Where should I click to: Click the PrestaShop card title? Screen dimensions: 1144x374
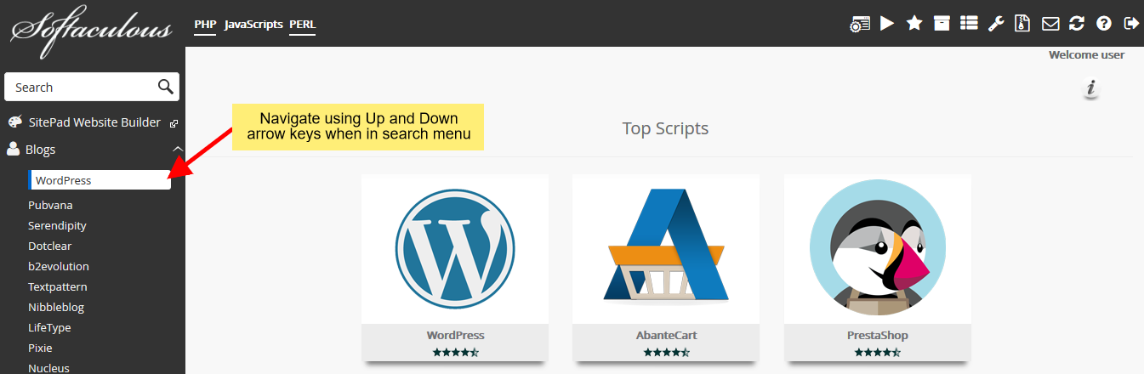tap(878, 335)
